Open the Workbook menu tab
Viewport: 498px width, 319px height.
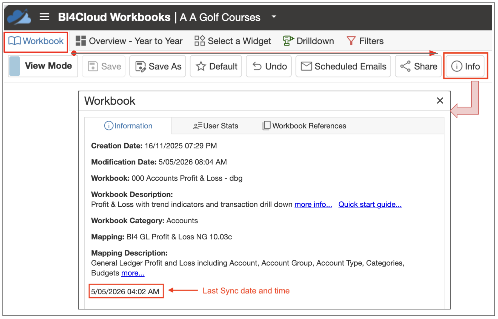point(36,41)
